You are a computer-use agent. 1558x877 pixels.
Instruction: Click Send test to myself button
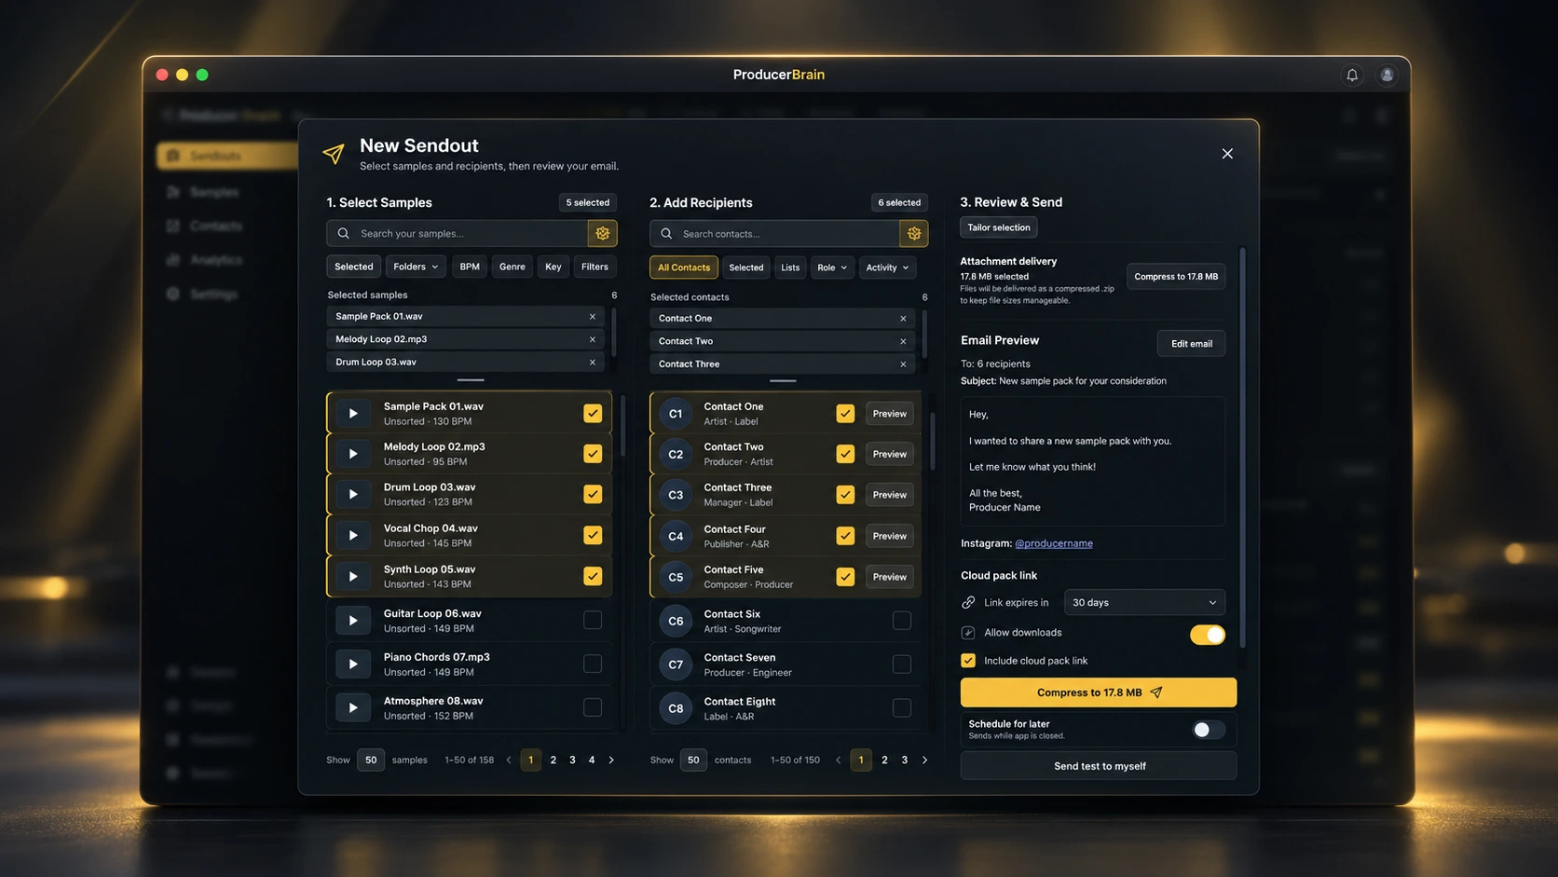(1099, 766)
